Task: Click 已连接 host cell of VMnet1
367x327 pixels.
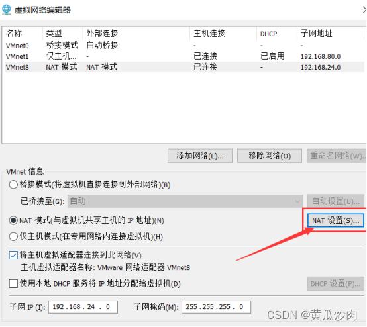Action: [x=205, y=56]
